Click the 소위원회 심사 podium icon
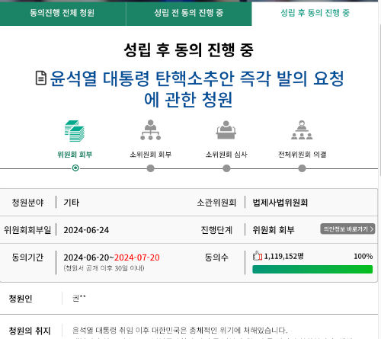Viewport: 381px width, 339px height. 226,130
